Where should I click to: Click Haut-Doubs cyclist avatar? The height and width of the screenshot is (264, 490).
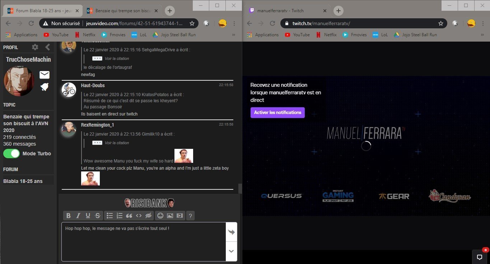click(x=69, y=90)
